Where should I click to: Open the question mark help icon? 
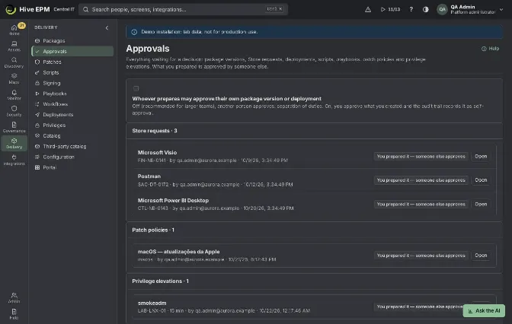point(411,9)
